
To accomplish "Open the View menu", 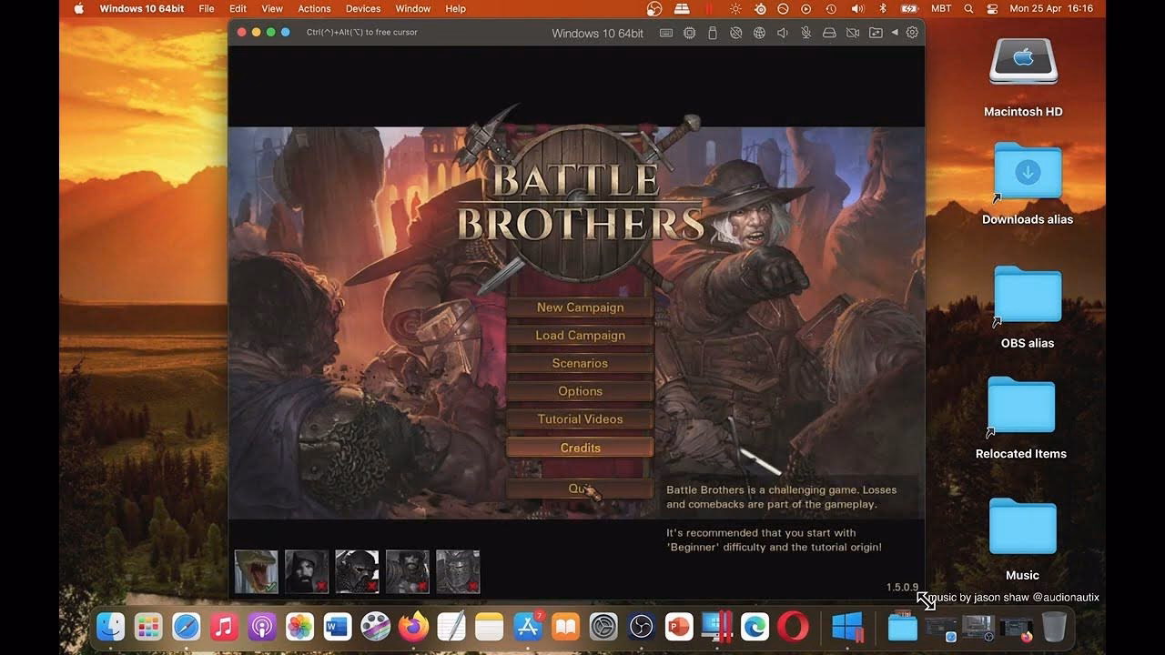I will coord(272,8).
